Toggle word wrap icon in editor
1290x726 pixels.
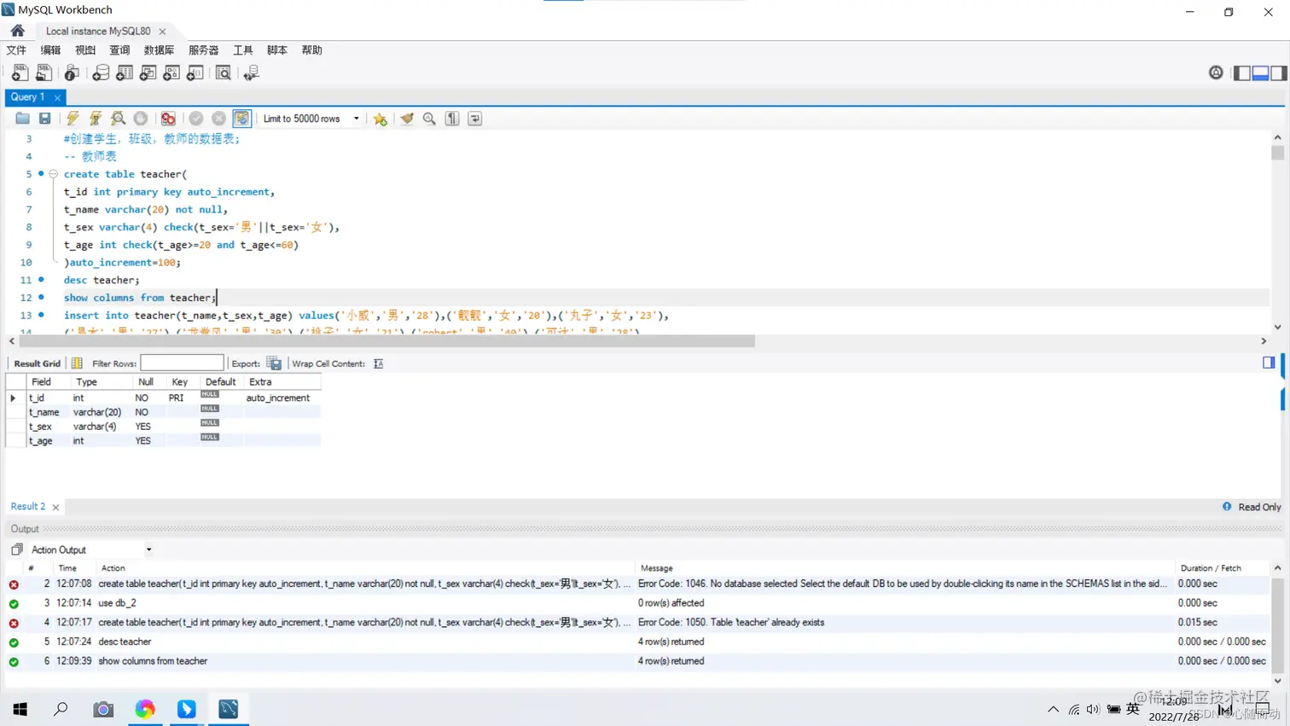coord(475,119)
